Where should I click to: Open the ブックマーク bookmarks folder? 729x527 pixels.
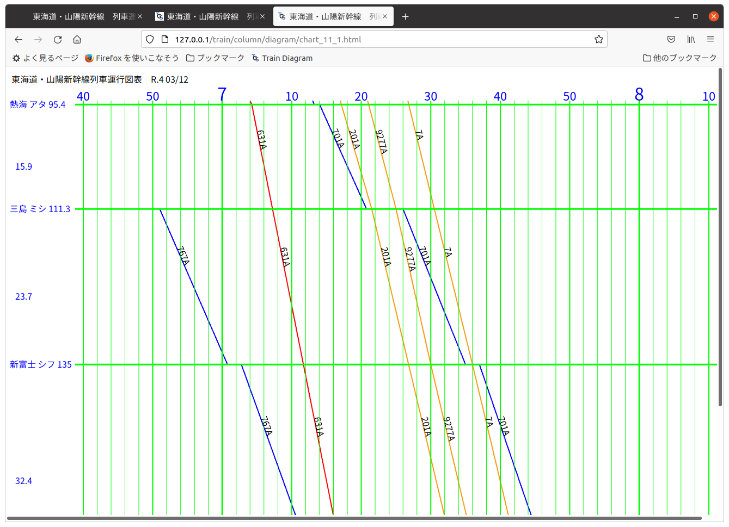coord(215,58)
